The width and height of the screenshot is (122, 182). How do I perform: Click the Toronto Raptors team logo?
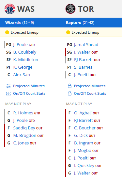pos(70,9)
